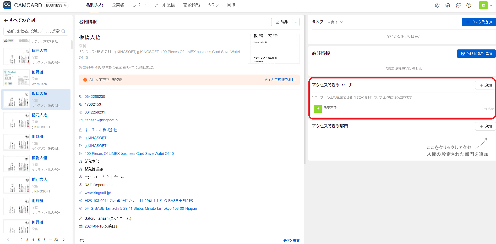The width and height of the screenshot is (496, 244).
Task: Click R&D Department text
Action: tap(99, 185)
